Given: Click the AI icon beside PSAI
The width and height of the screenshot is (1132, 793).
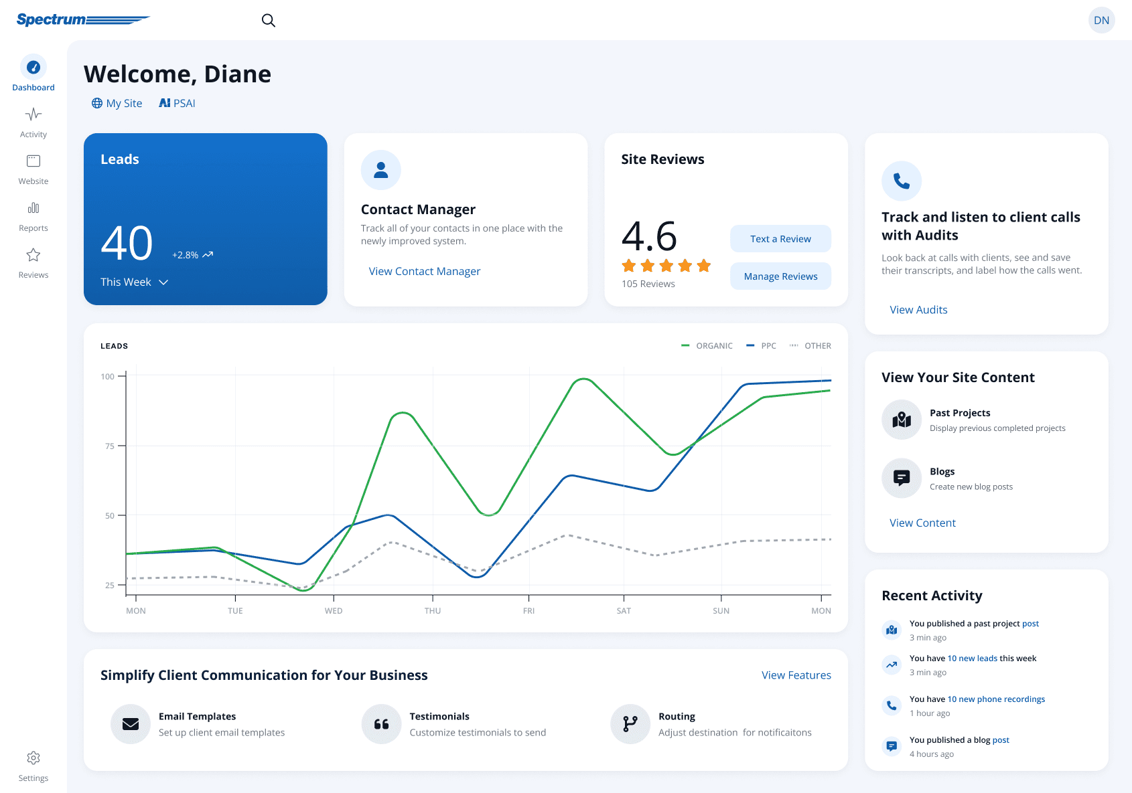Looking at the screenshot, I should [x=165, y=103].
